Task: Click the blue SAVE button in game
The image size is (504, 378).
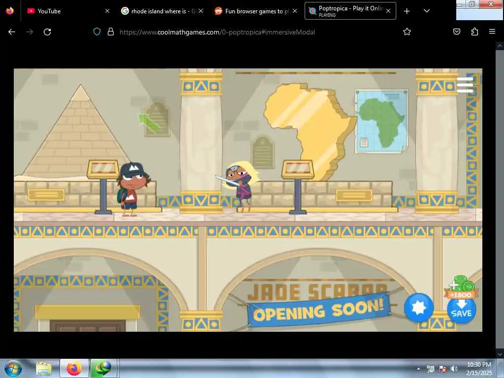Action: 461,310
